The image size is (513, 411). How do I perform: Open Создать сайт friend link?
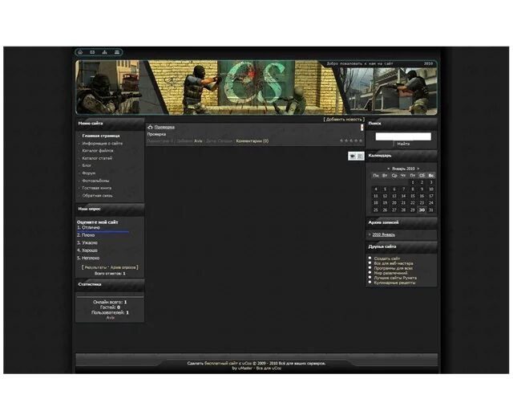pyautogui.click(x=386, y=258)
